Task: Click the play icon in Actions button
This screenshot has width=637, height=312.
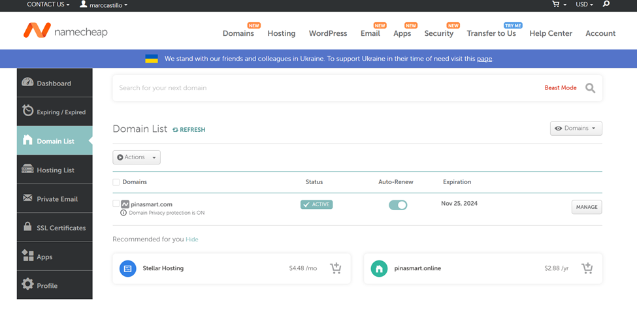Action: [x=120, y=157]
